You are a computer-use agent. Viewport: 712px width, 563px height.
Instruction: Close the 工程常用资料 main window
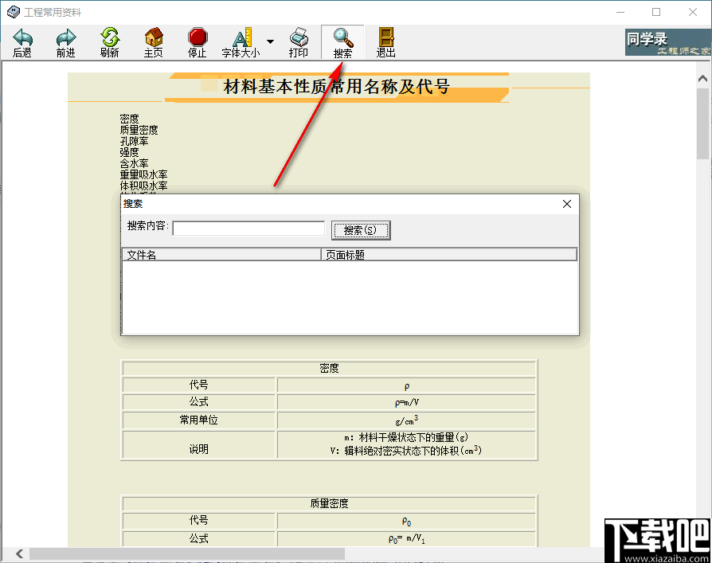[692, 12]
